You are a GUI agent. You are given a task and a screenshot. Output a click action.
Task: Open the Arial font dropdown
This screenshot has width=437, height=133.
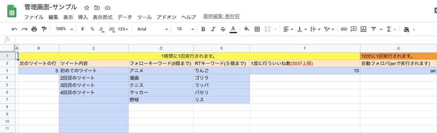[153, 29]
